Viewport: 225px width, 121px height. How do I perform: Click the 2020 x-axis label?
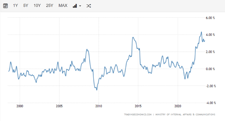click(178, 106)
